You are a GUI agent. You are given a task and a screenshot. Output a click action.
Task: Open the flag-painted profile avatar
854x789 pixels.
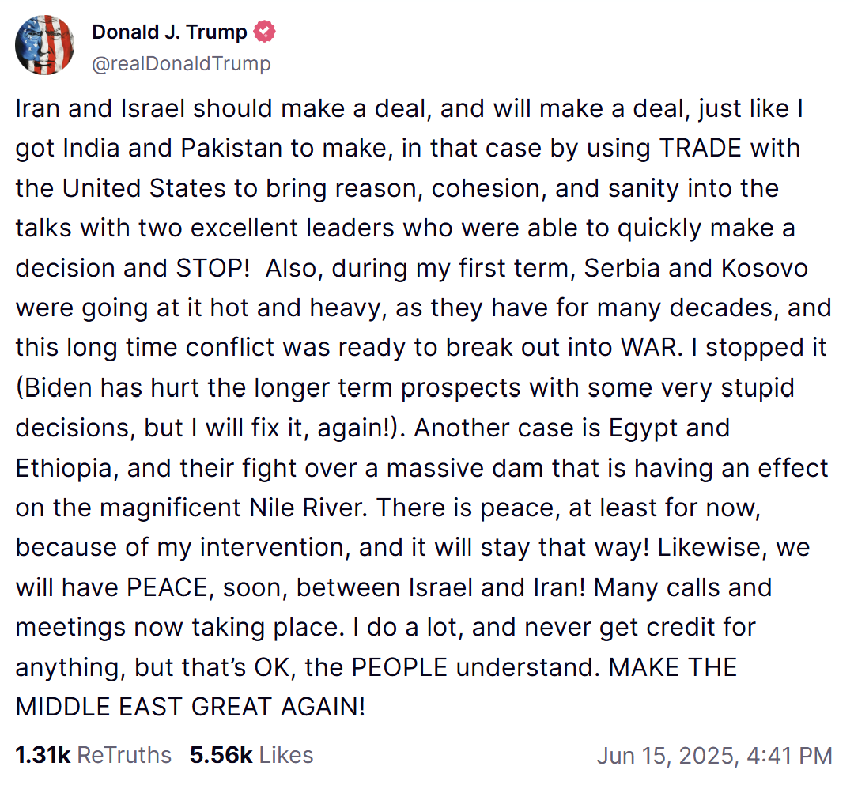coord(44,44)
